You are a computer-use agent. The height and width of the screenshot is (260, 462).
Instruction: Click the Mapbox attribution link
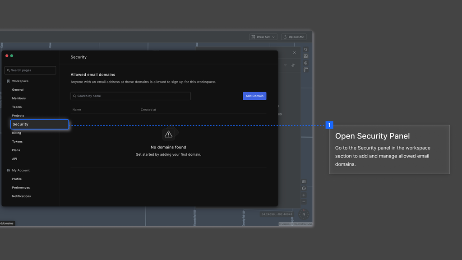click(285, 224)
